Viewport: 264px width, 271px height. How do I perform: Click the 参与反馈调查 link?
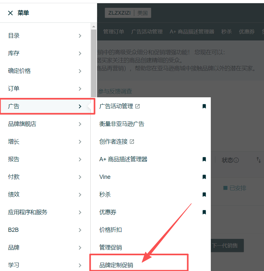click(x=115, y=91)
